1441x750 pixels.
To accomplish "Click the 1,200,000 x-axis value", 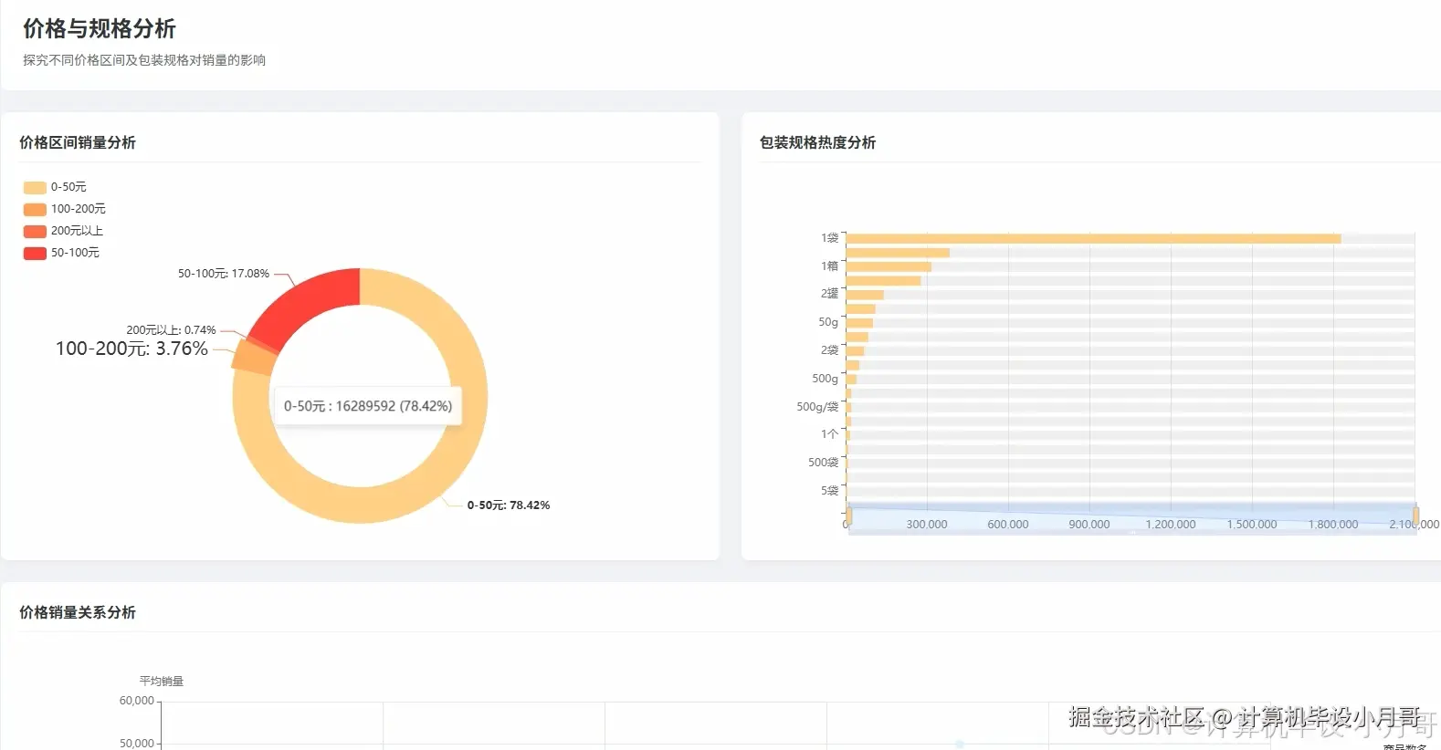I will [x=1171, y=525].
